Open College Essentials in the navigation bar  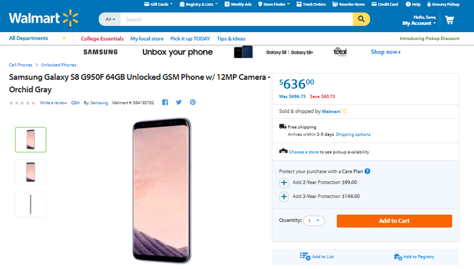(x=102, y=39)
